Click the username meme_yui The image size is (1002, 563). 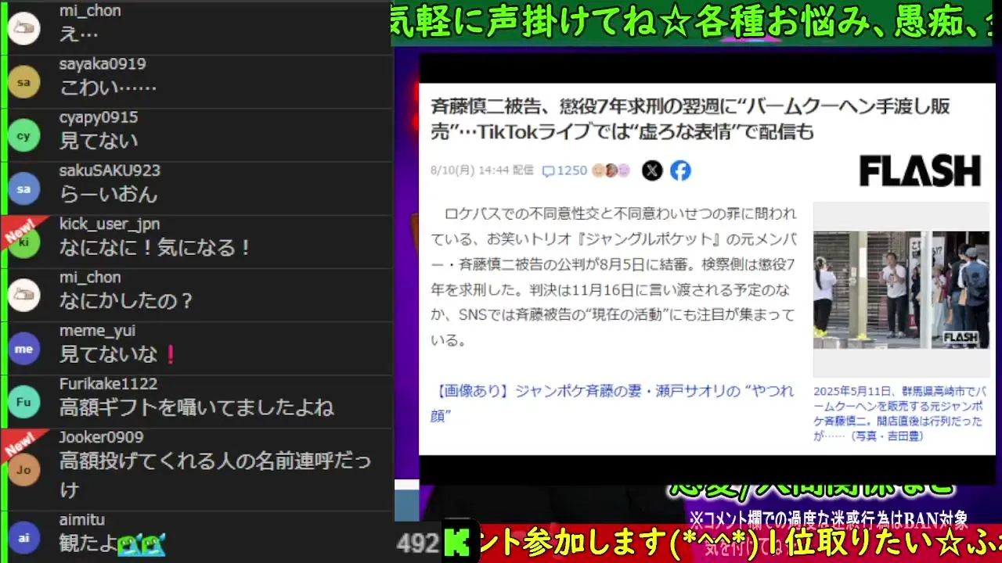click(97, 331)
